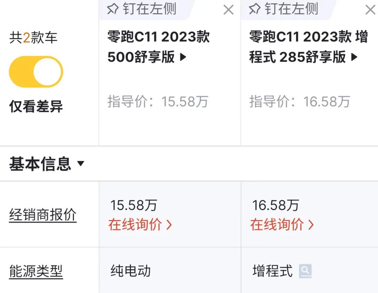This screenshot has width=378, height=293.
Task: Open the 能源类型 explanation link
Action: (x=36, y=271)
